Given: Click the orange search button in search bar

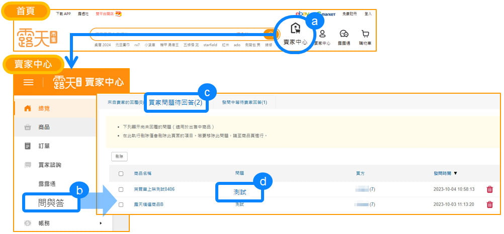Looking at the screenshot, I should coord(271,34).
